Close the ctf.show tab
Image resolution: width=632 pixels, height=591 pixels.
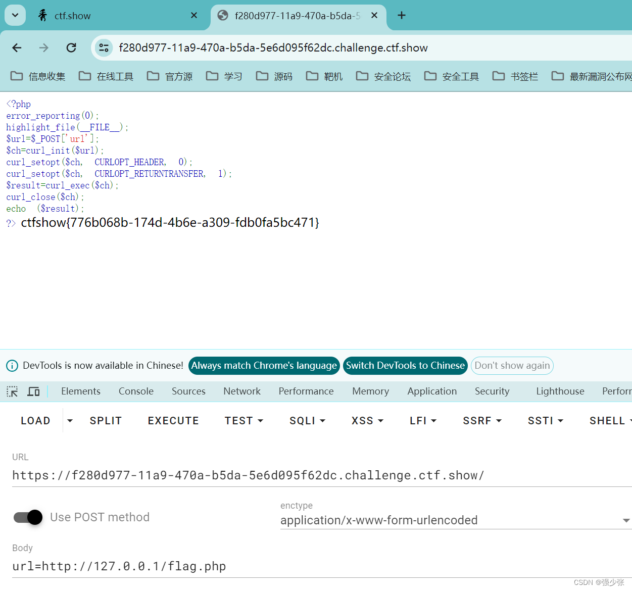[x=194, y=16]
